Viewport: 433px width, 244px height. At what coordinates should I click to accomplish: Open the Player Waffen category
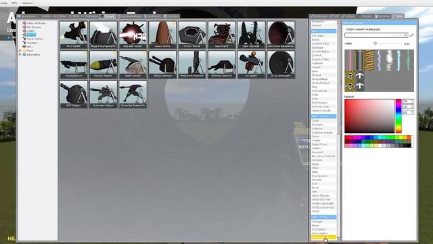click(x=35, y=39)
